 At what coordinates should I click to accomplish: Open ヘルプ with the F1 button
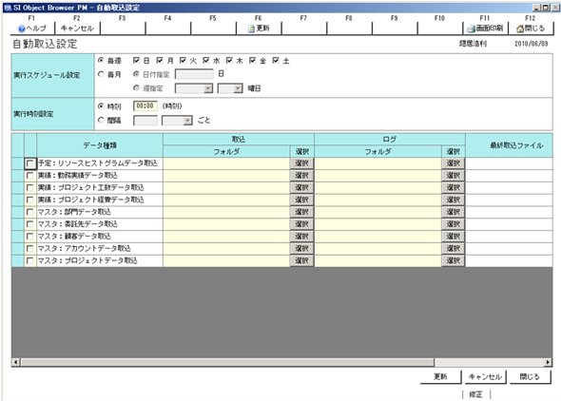click(x=32, y=29)
